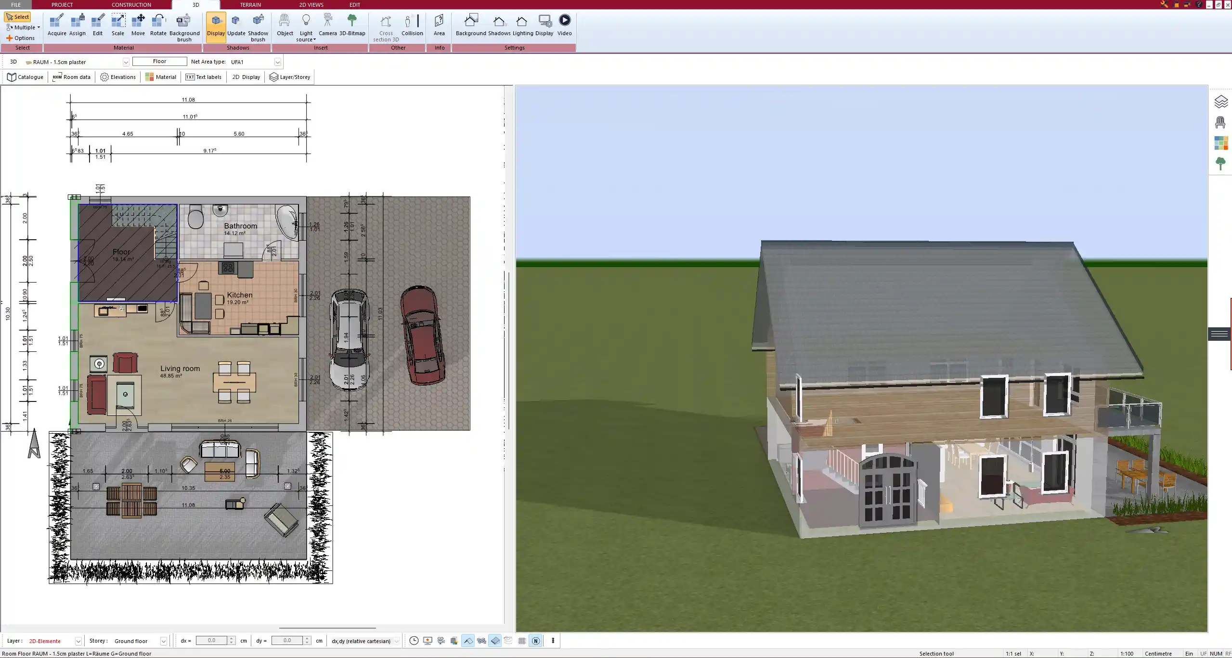Image resolution: width=1232 pixels, height=658 pixels.
Task: Open Lighting settings
Action: 523,25
